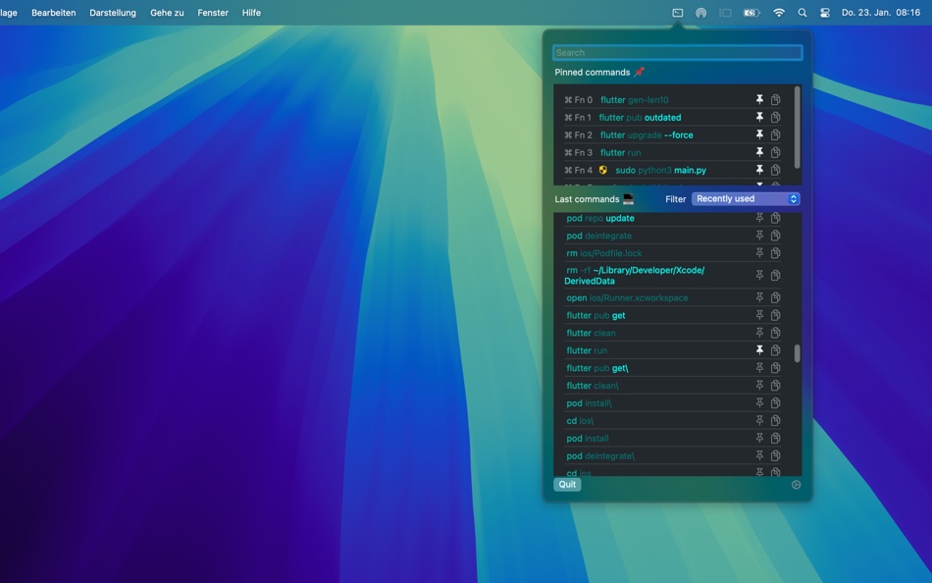932x583 pixels.
Task: Pin the pod install\ command
Action: [759, 402]
